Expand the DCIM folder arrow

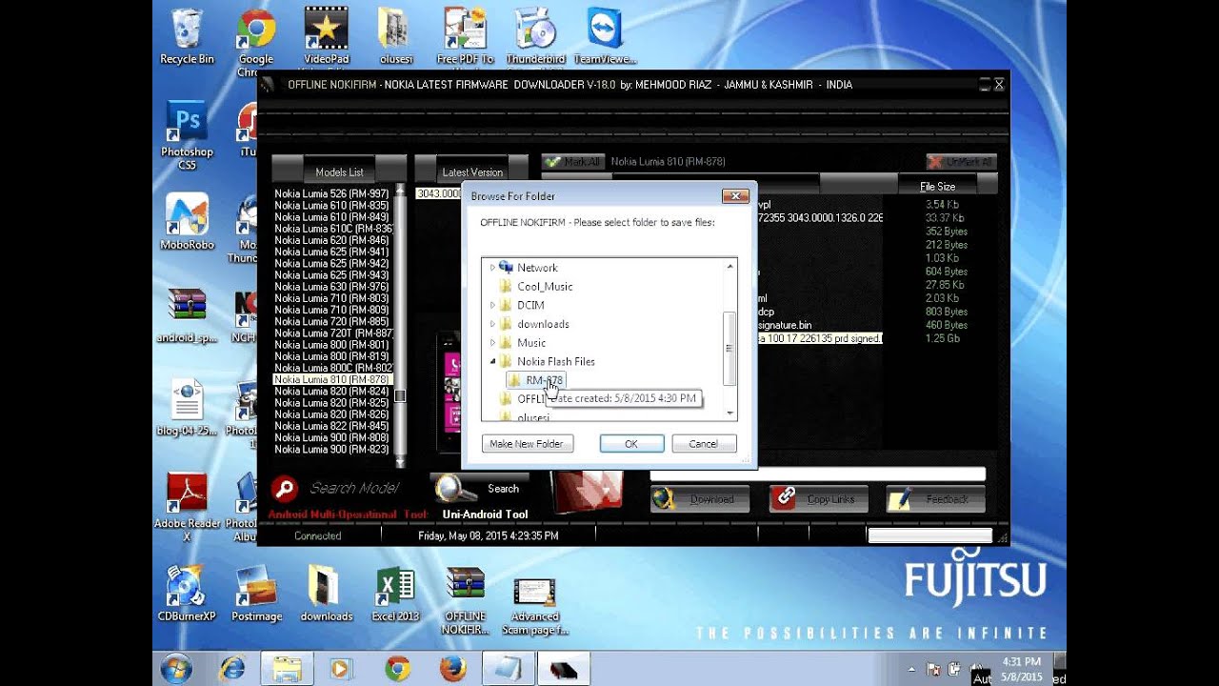(492, 305)
